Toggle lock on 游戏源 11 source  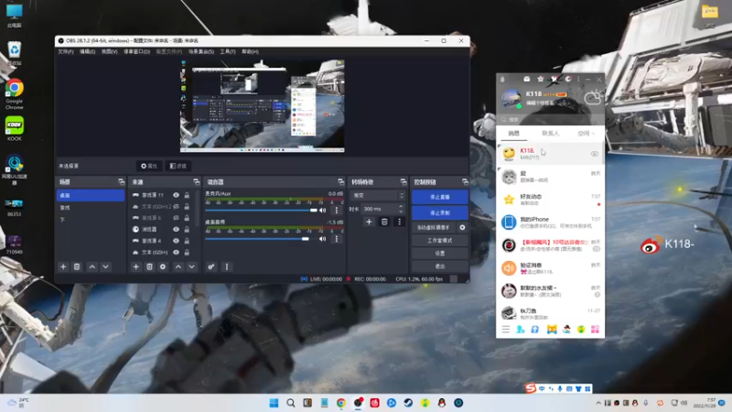(187, 195)
